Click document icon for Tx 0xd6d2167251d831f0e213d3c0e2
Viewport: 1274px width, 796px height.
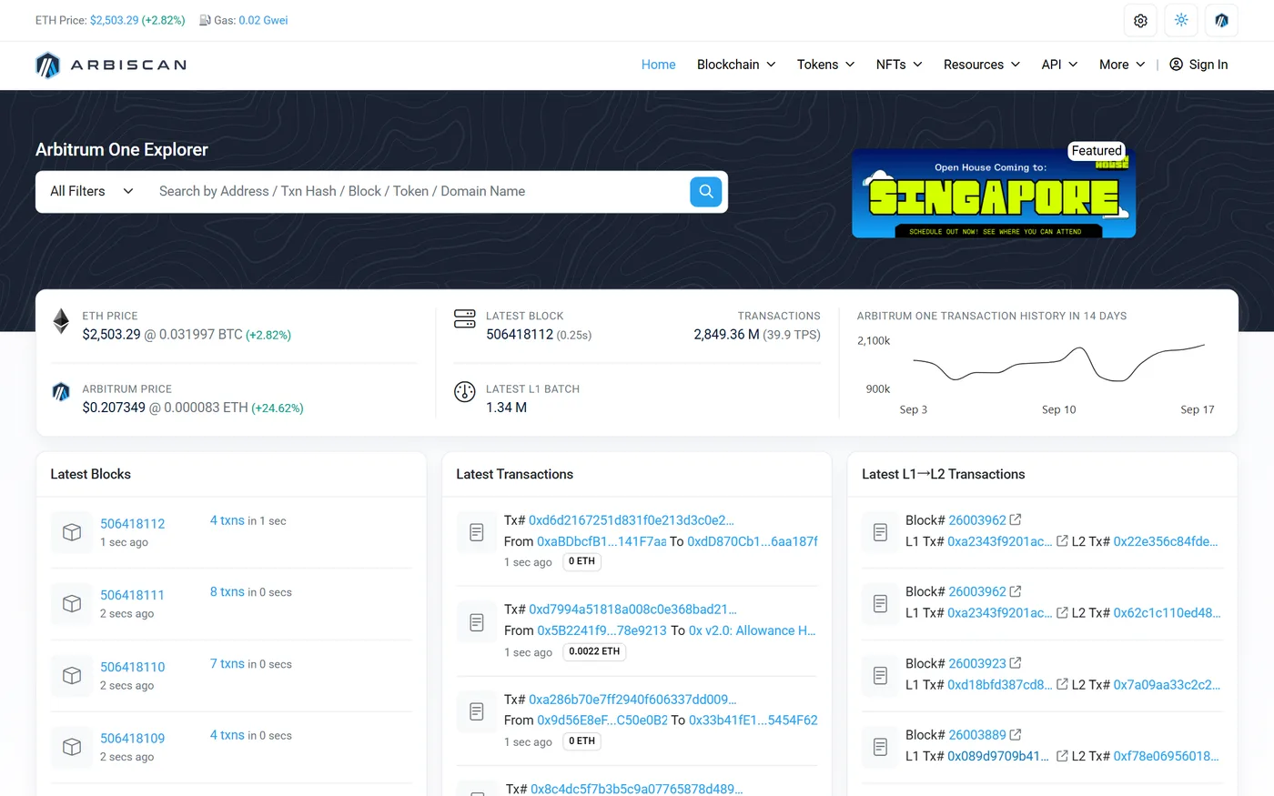pos(477,532)
